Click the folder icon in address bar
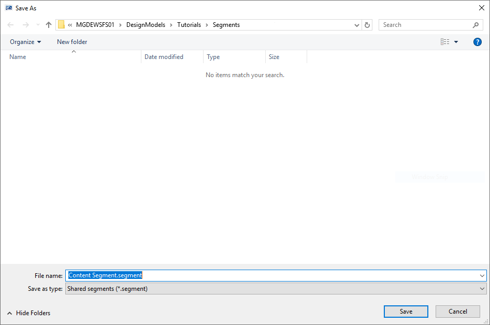This screenshot has width=490, height=325. click(x=62, y=25)
